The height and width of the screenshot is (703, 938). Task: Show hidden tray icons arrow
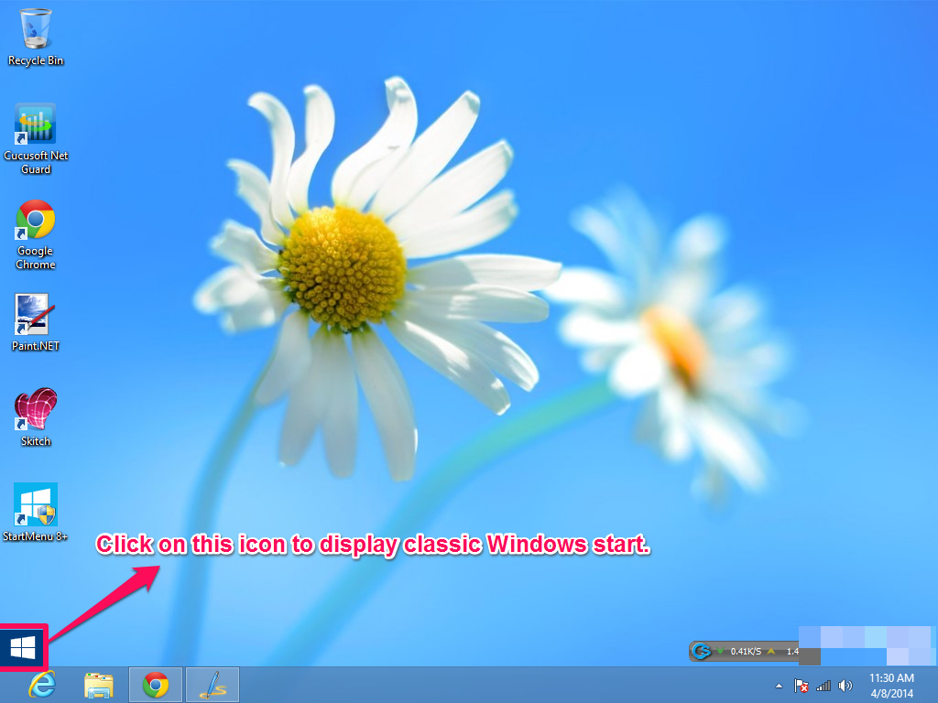pos(779,686)
